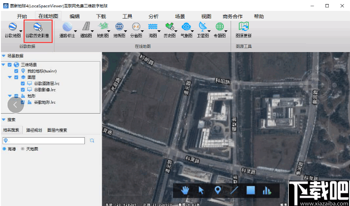
Task: Select the 高德 radio button
Action: (x=4, y=149)
